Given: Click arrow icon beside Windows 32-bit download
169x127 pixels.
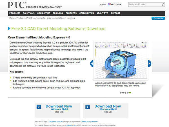Looking at the screenshot, I should (x=39, y=107).
